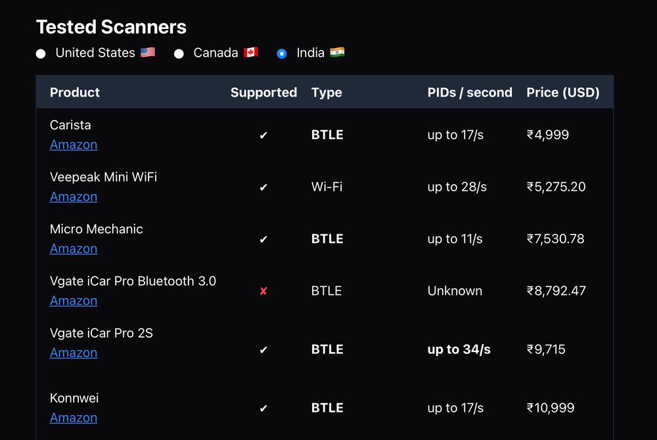This screenshot has height=440, width=657.
Task: Click the Carista supported checkmark icon
Action: [263, 135]
